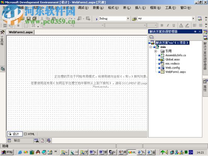Select AssemblyInfo.cs in Solution Explorer
The width and height of the screenshot is (208, 156).
(175, 55)
